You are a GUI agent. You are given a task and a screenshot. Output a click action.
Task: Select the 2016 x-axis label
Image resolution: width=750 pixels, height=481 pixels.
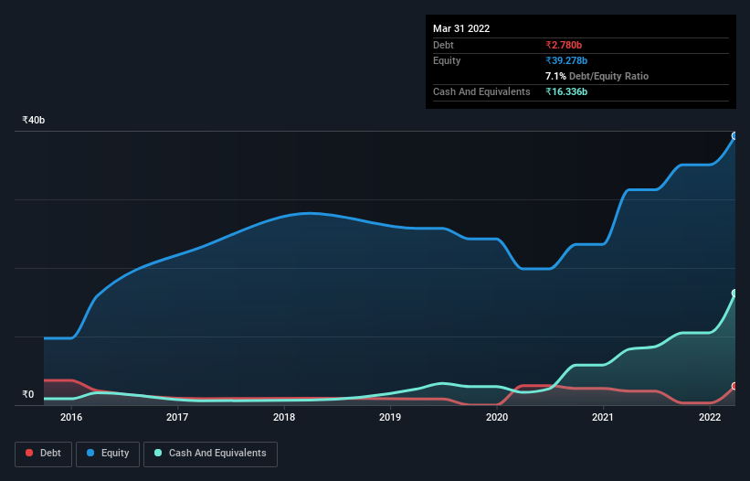pos(71,417)
